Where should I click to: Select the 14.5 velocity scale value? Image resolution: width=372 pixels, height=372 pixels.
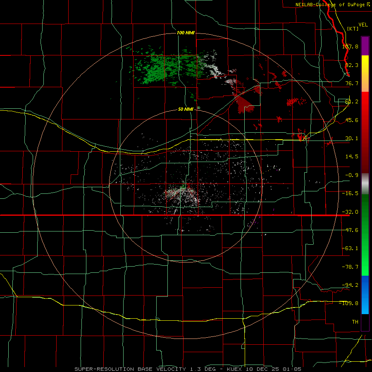[x=352, y=157]
